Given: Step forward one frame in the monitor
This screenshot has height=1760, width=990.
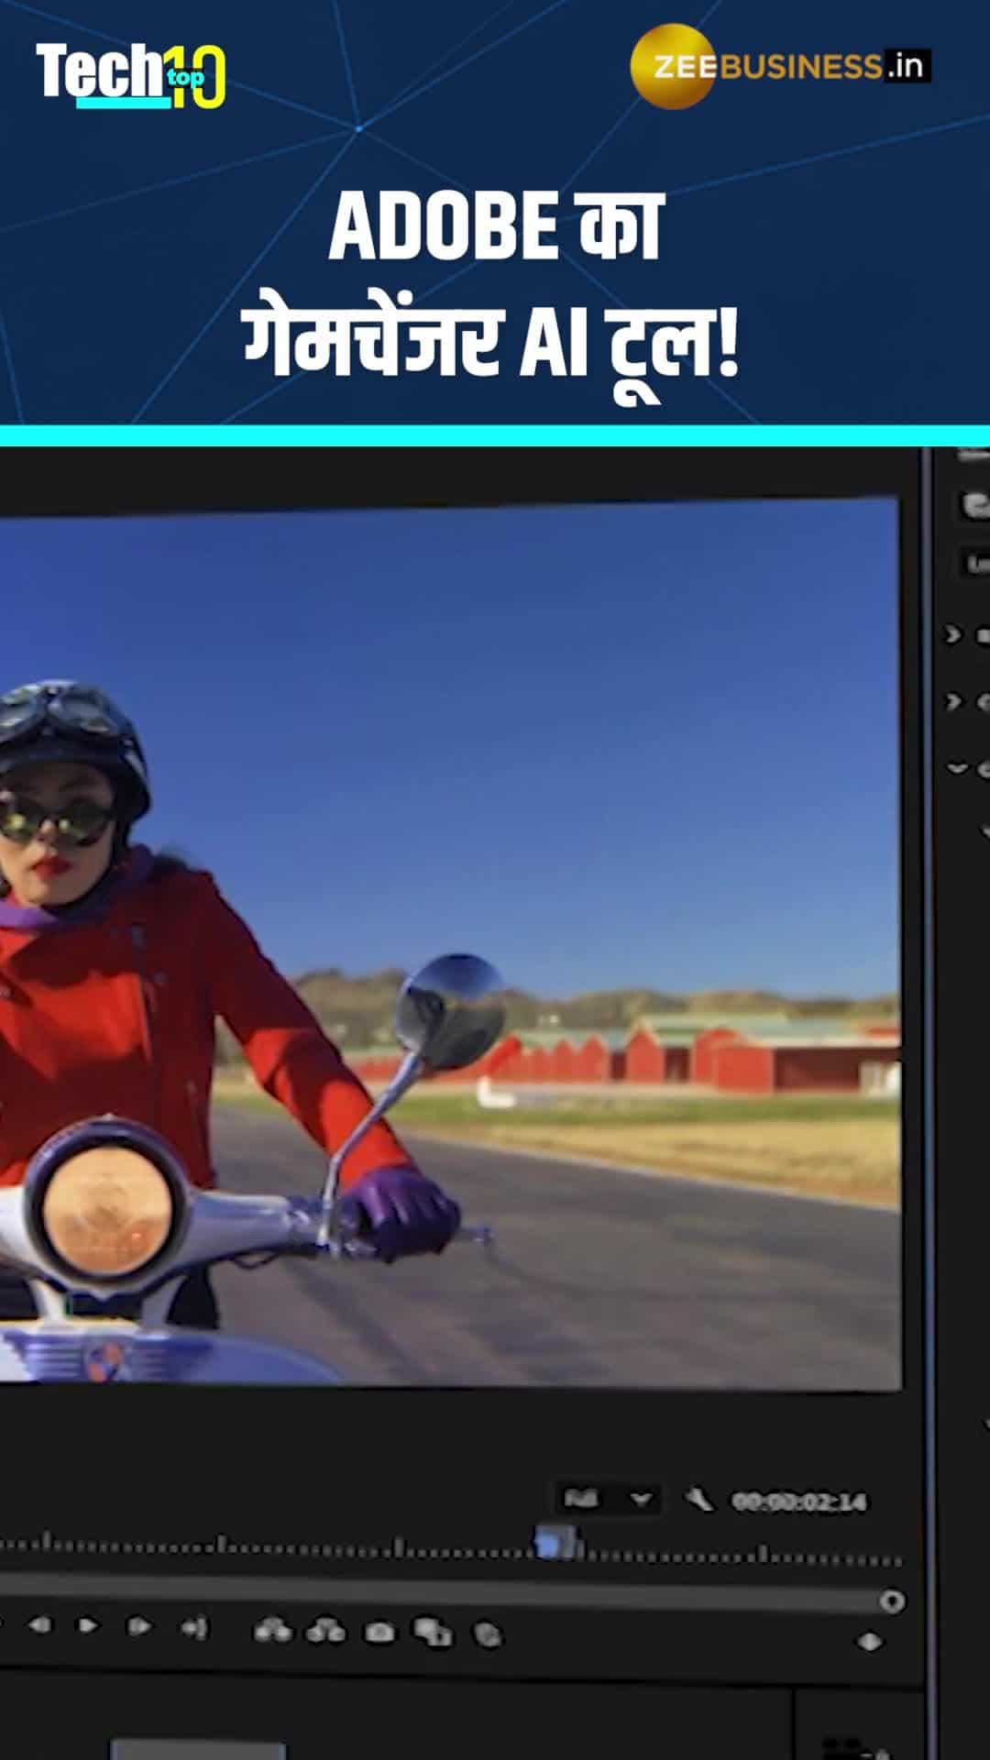Looking at the screenshot, I should coord(139,1626).
